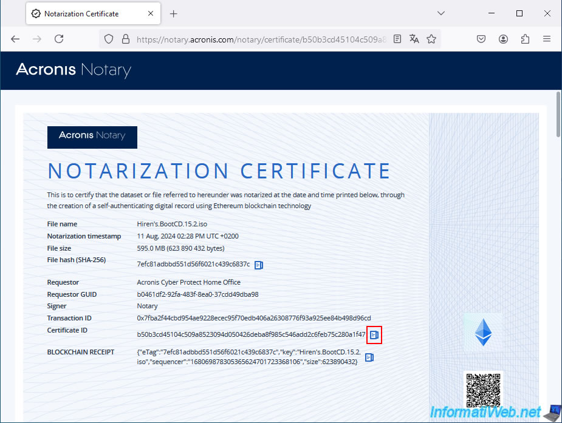Select the file name Hiren's.BootCD.15.2.iso
Viewport: 562px width, 423px height.
[x=172, y=224]
